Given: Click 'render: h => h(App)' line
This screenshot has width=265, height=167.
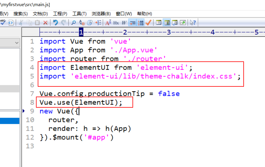Looking at the screenshot, I should tap(90, 129).
